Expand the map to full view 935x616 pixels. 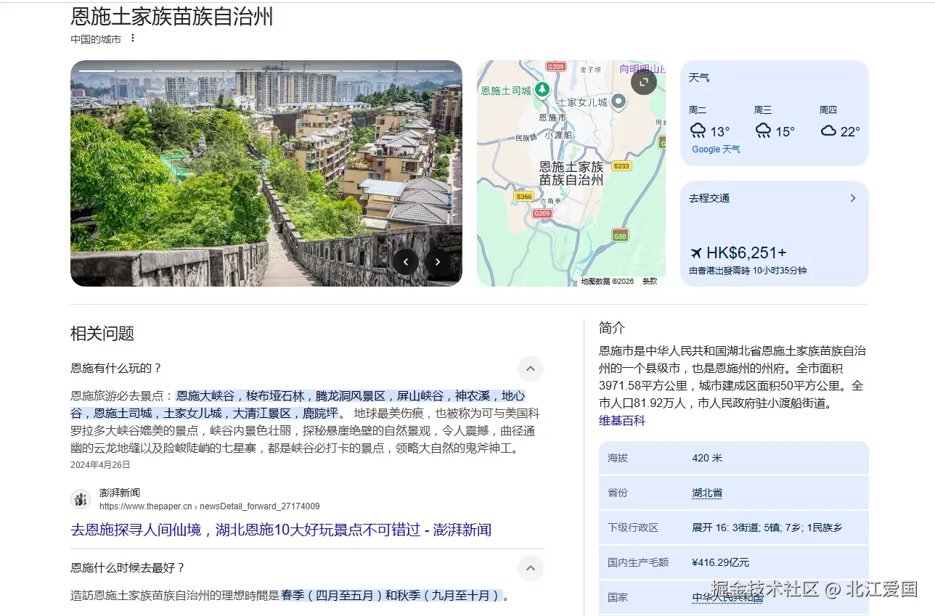(643, 82)
